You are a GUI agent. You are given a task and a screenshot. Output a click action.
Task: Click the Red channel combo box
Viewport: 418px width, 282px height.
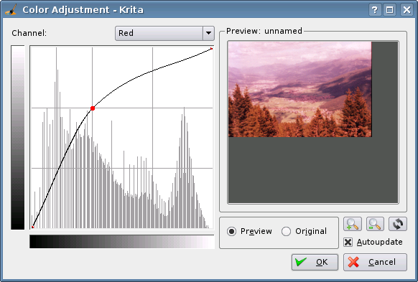pos(164,33)
